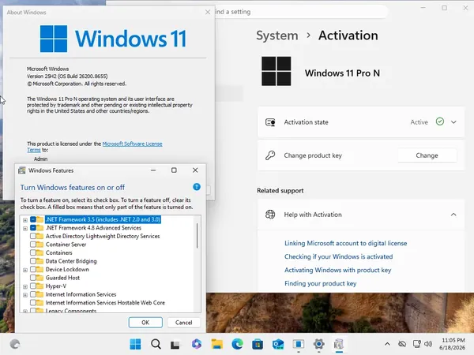This screenshot has height=355, width=474.
Task: Toggle .NET Framework 4.8 Advanced Services checkbox
Action: [33, 228]
